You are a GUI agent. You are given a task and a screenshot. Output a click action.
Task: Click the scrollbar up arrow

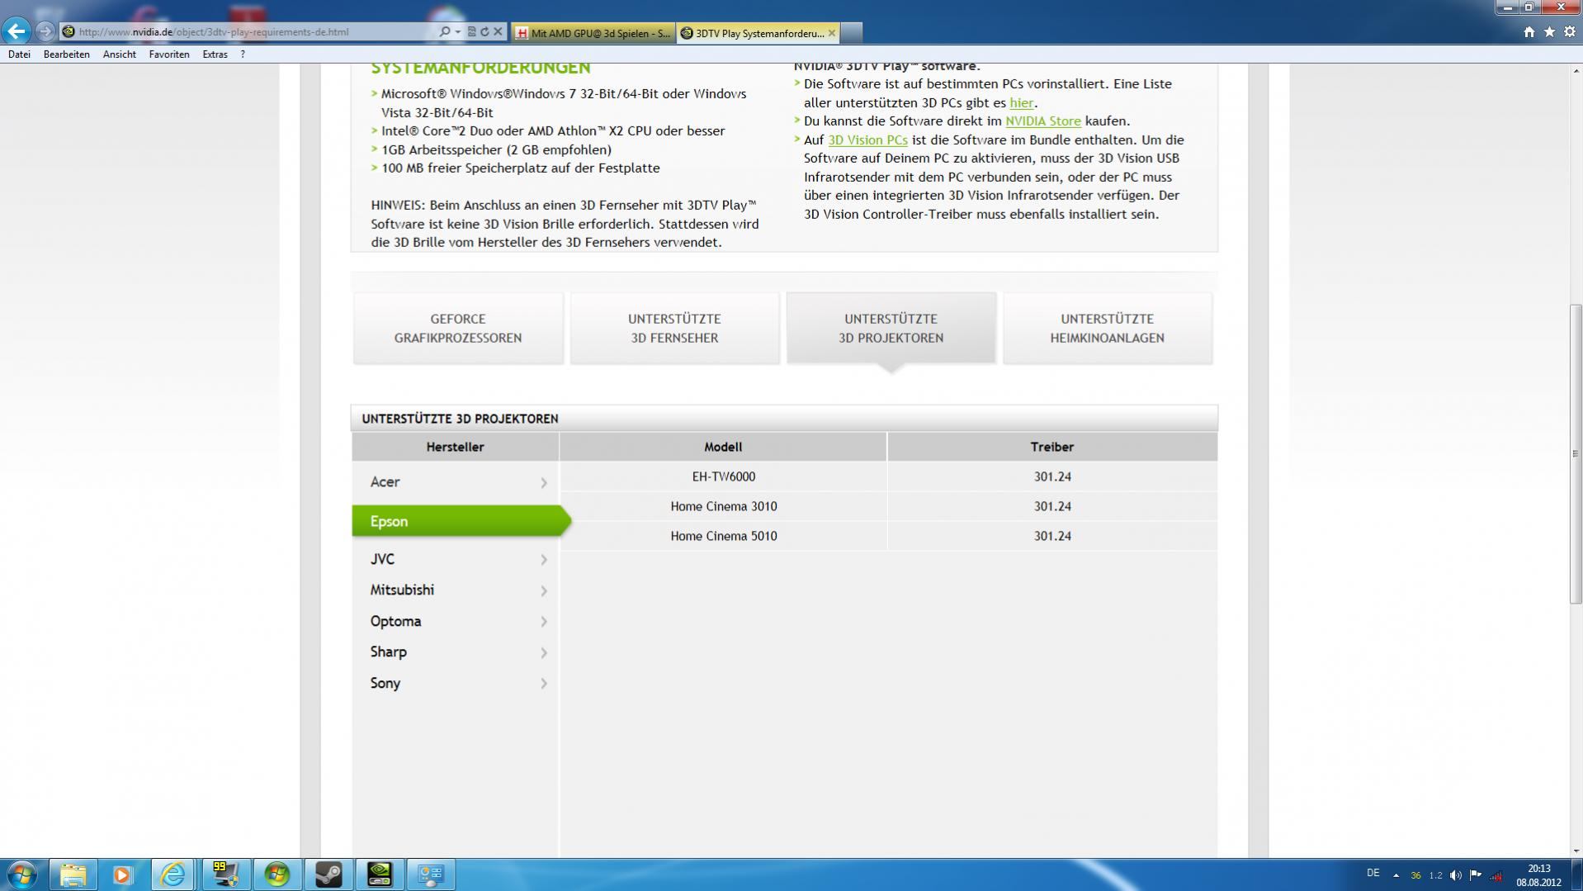tap(1575, 72)
